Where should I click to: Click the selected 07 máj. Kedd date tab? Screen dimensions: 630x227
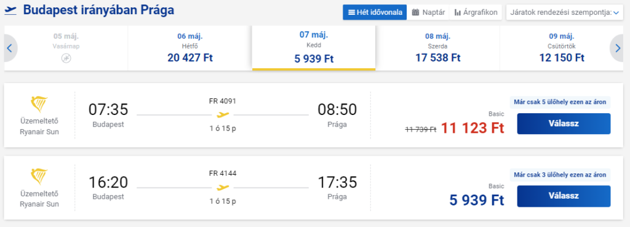pyautogui.click(x=314, y=48)
